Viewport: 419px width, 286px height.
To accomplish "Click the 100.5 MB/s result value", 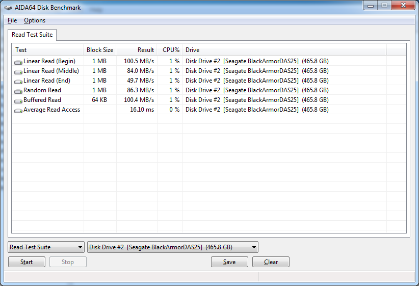I will point(139,61).
